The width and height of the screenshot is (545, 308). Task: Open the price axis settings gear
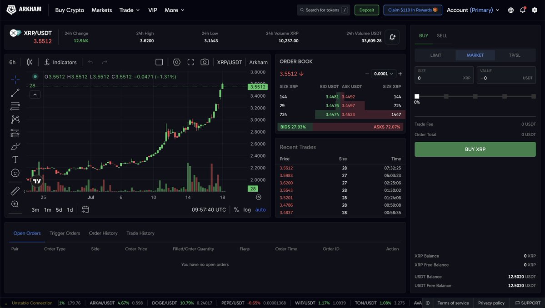coord(258,197)
